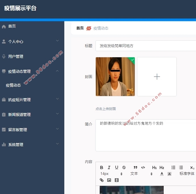The image size is (196, 194).
Task: Apply subscript formatting (X₂)
Action: (x=192, y=168)
